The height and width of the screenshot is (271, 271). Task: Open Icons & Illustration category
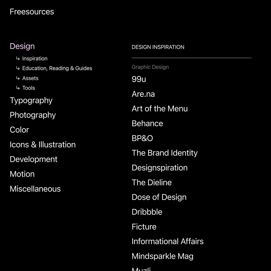click(43, 145)
